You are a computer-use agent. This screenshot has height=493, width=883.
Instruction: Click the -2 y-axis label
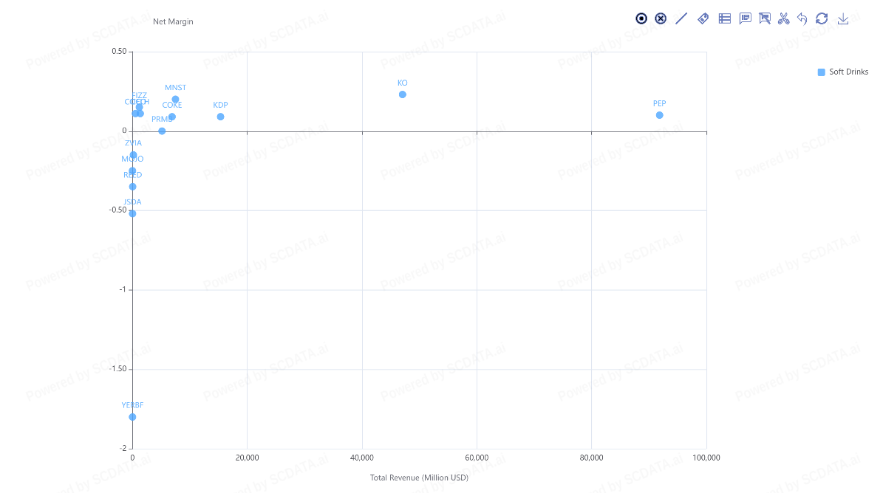(123, 448)
